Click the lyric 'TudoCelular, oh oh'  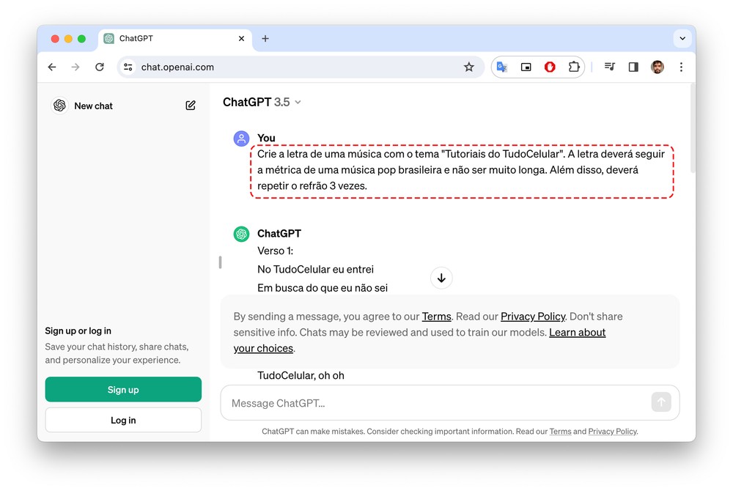(301, 376)
